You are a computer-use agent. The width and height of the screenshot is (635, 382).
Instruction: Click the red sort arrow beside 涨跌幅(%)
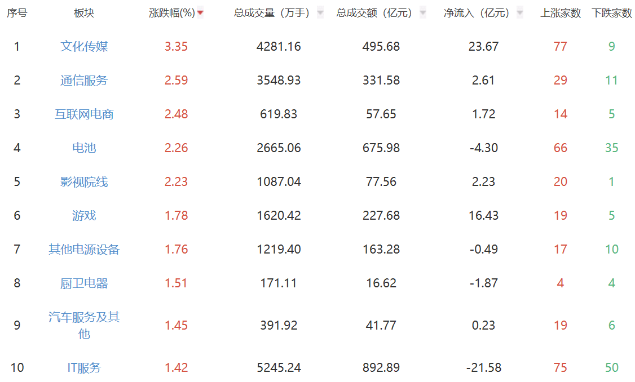click(200, 13)
